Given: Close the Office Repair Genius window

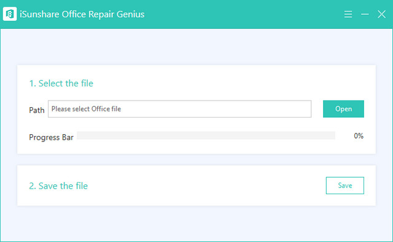Looking at the screenshot, I should [381, 14].
